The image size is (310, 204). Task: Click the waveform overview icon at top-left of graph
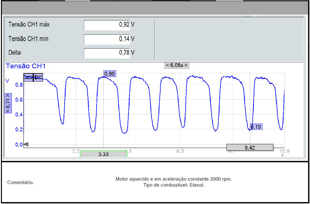click(28, 77)
